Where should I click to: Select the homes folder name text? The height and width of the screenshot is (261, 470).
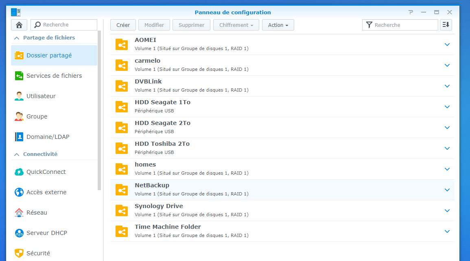pyautogui.click(x=145, y=164)
